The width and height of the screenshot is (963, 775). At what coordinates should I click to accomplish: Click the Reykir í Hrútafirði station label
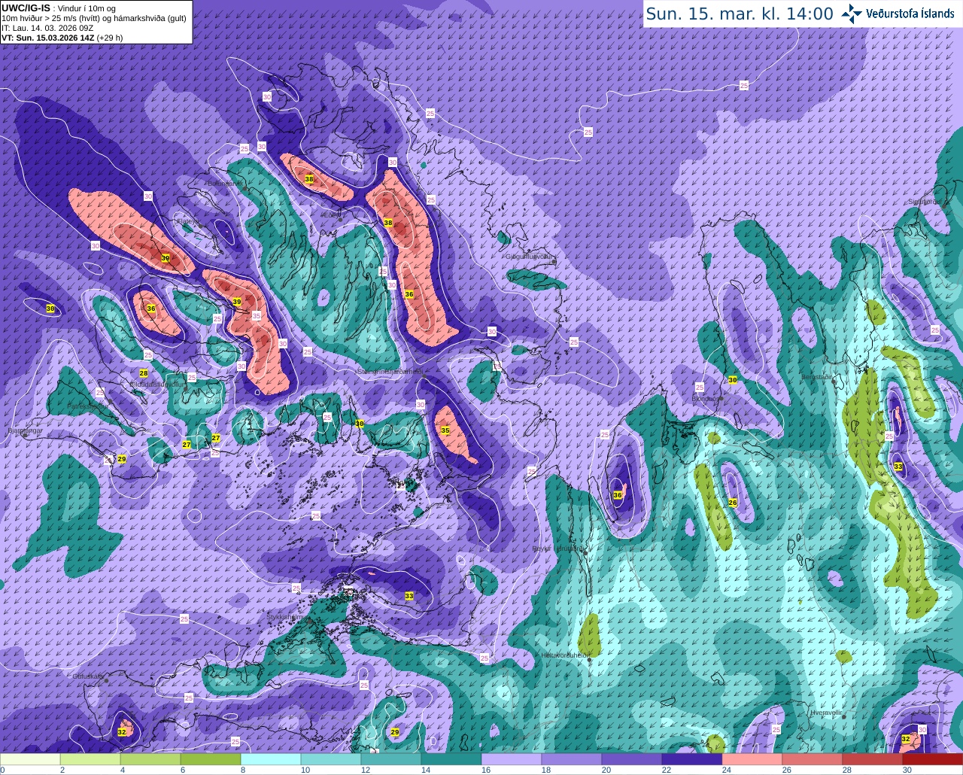(x=557, y=549)
